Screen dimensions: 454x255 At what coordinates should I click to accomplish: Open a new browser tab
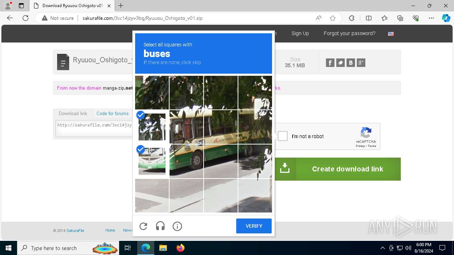(121, 6)
